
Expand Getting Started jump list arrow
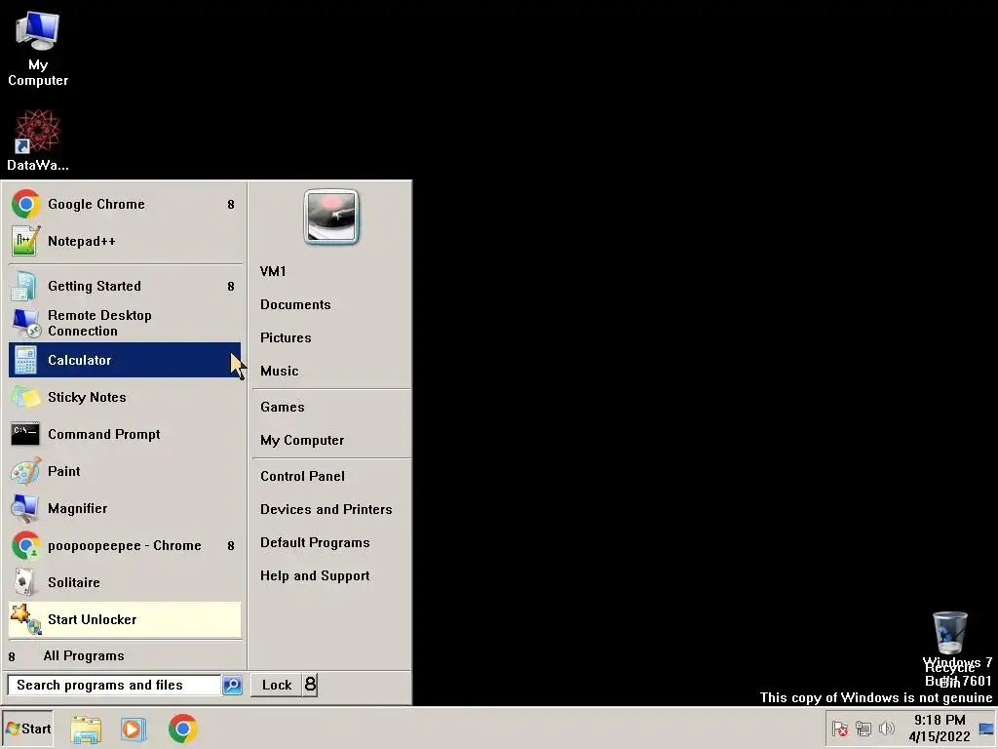231,287
